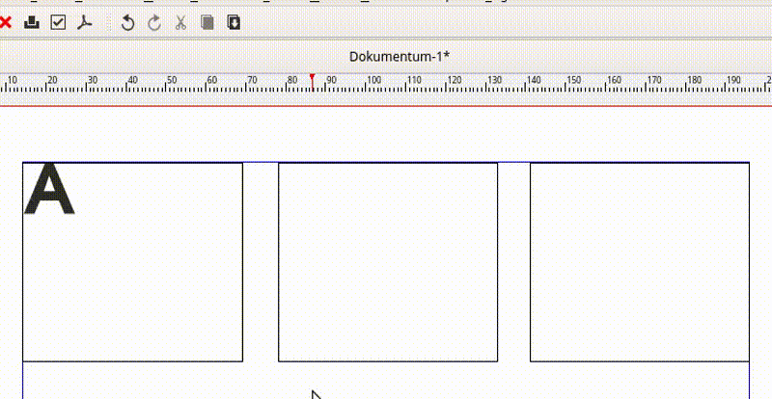Click the Paste clipboard icon
The height and width of the screenshot is (399, 772).
233,22
